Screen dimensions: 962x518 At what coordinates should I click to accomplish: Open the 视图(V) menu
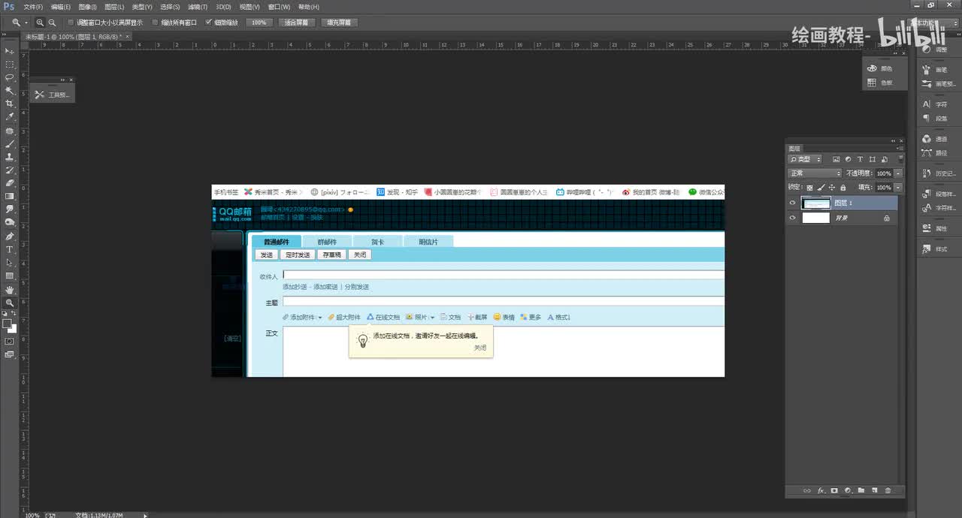pos(250,7)
